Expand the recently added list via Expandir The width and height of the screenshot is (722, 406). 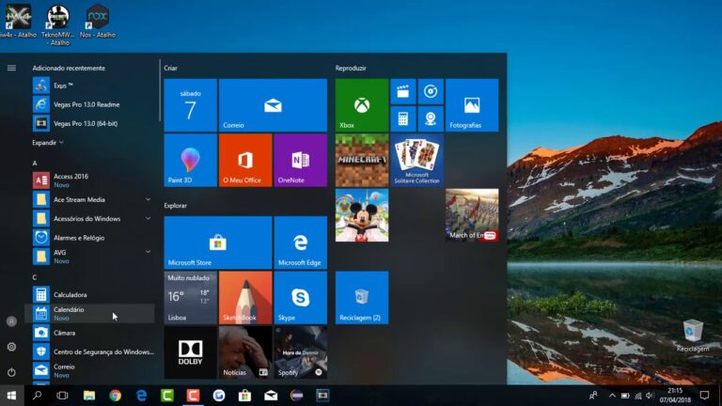[x=48, y=143]
